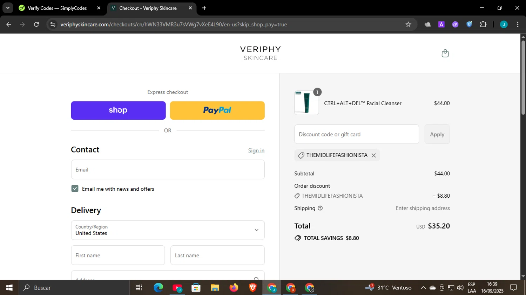Open Task View on the taskbar
This screenshot has height=295, width=526.
click(139, 288)
